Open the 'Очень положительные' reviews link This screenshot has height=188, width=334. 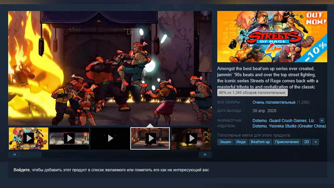coord(274,102)
